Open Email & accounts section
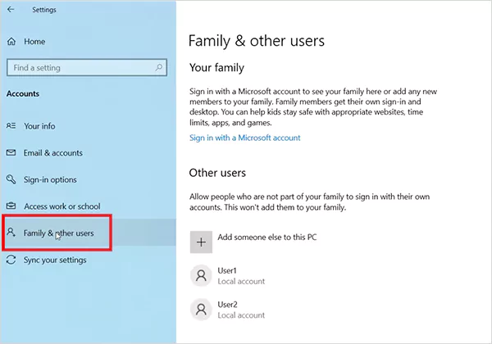492x344 pixels. click(53, 153)
